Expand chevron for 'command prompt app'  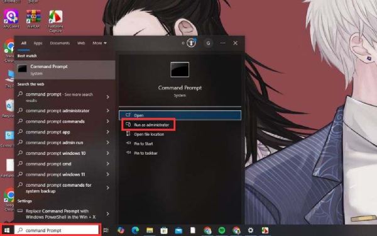tap(107, 132)
